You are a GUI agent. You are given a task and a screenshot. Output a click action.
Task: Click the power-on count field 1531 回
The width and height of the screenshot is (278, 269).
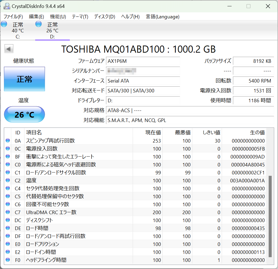click(254, 90)
